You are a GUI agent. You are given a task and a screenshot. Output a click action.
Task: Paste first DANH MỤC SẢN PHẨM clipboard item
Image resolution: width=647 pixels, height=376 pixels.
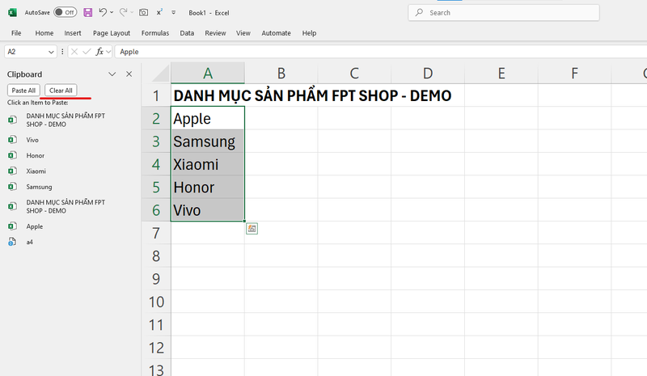66,120
